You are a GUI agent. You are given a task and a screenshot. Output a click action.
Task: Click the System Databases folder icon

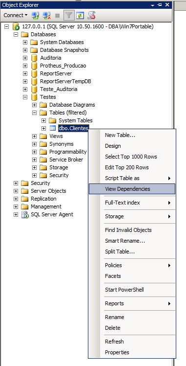pyautogui.click(x=34, y=42)
